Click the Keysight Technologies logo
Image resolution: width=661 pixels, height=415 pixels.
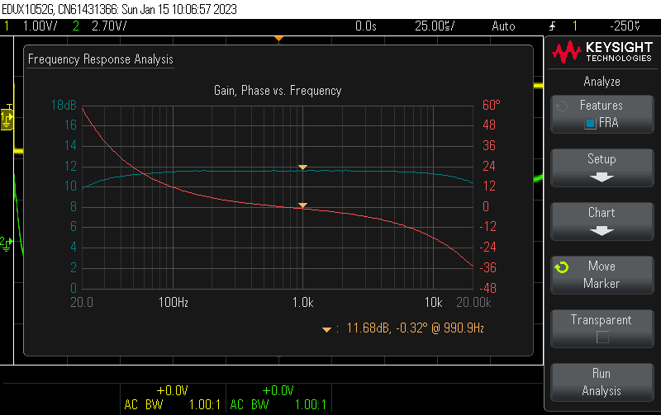602,52
